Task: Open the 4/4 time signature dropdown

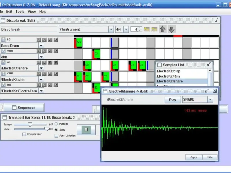Action: [126, 29]
